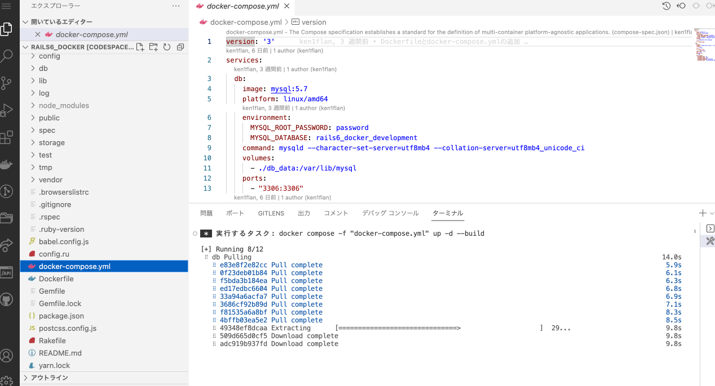Open the file timeline history icon
715x386 pixels.
666,6
